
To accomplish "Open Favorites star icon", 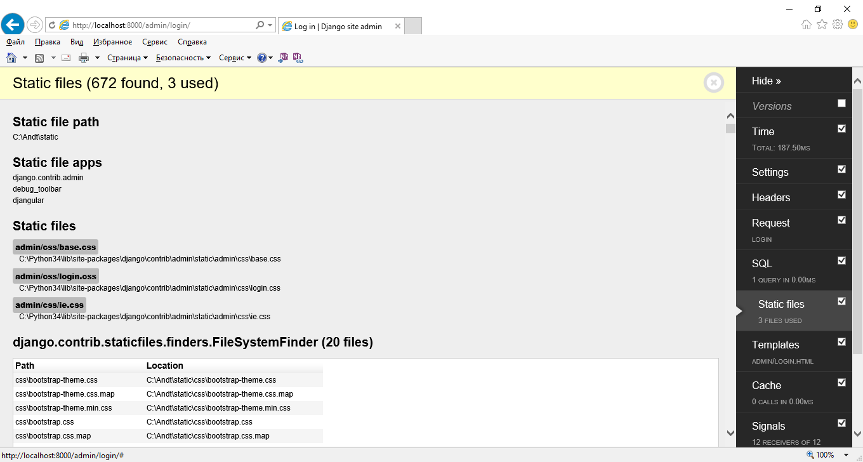I will [822, 24].
